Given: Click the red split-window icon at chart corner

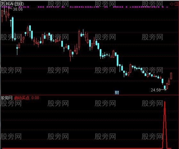Looking at the screenshot, I should coord(176,4).
